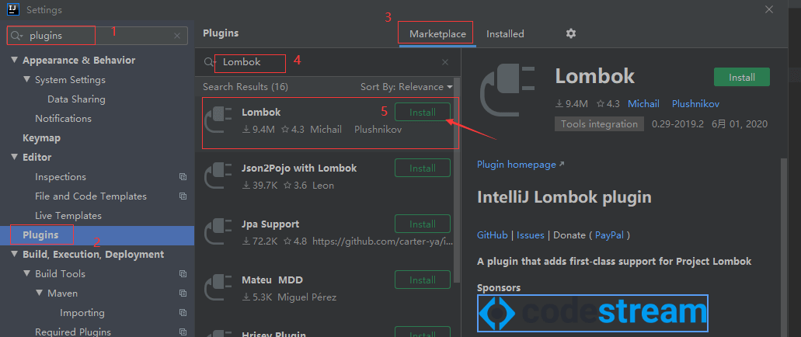Viewport: 801px width, 337px height.
Task: Install Json2Pojo with Lombok plugin
Action: [423, 168]
